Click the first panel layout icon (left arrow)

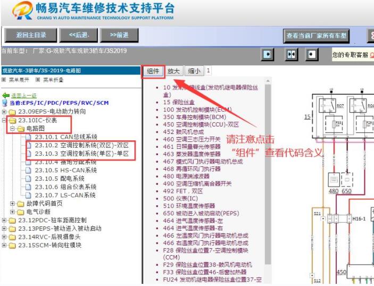pyautogui.click(x=268, y=54)
